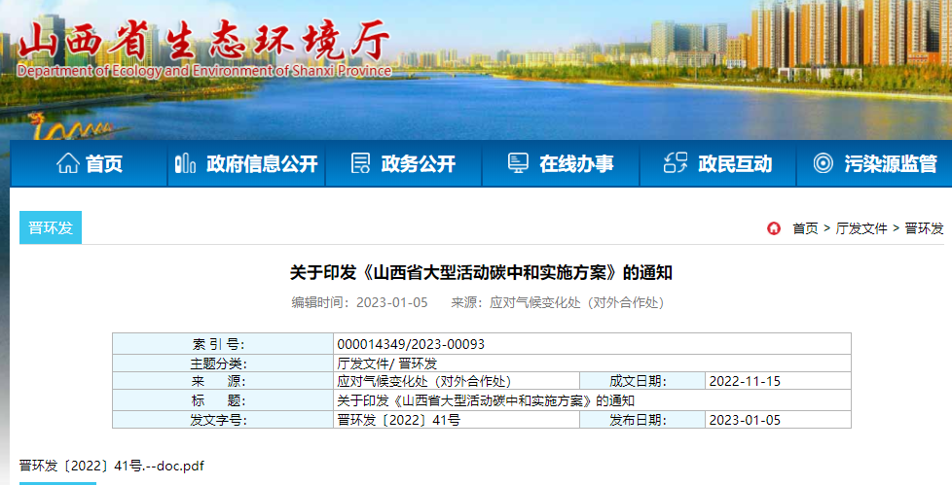Screen dimensions: 952x485
Task: Click the Shanxi Ecology Department logo
Action: tap(204, 47)
